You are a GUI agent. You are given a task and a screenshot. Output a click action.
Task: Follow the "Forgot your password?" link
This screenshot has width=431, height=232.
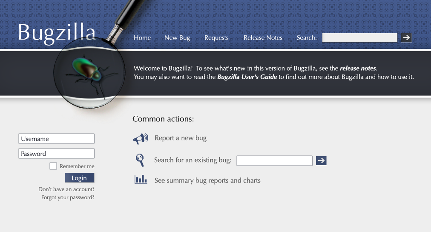point(68,198)
